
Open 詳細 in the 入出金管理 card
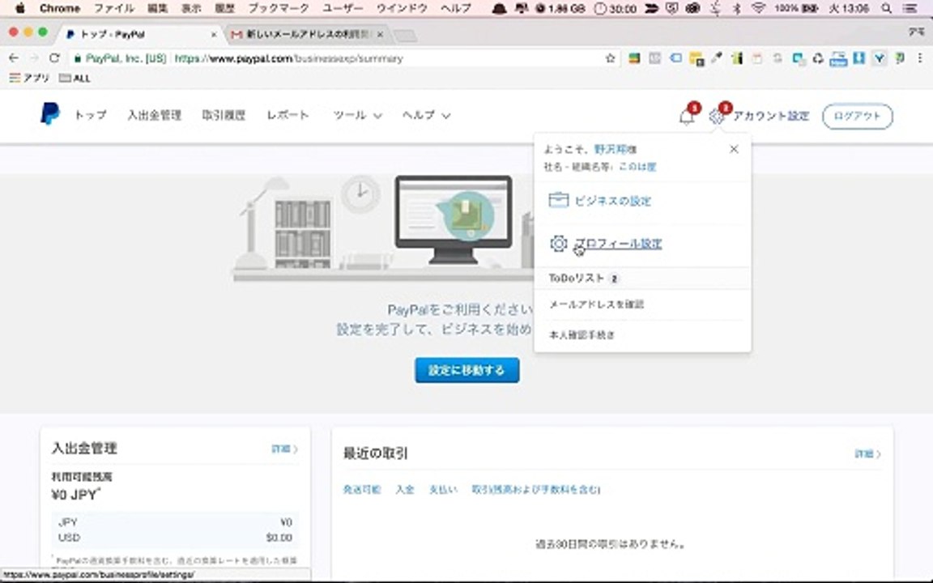coord(284,449)
